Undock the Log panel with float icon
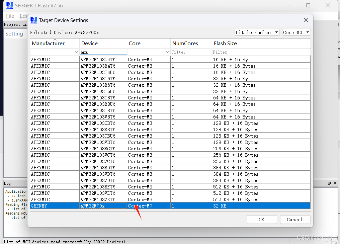This screenshot has width=340, height=244. tap(329, 183)
